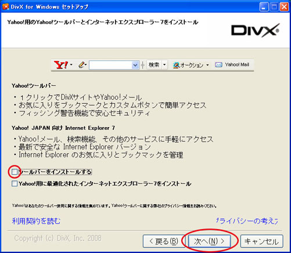Enable Yahoo!用に最適化されたインターネットエクスプローラー7 install checkbox

(15, 183)
